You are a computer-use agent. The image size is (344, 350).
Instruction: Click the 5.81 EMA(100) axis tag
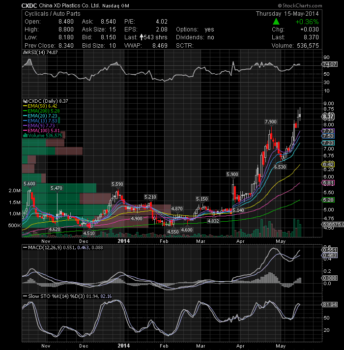click(x=328, y=183)
